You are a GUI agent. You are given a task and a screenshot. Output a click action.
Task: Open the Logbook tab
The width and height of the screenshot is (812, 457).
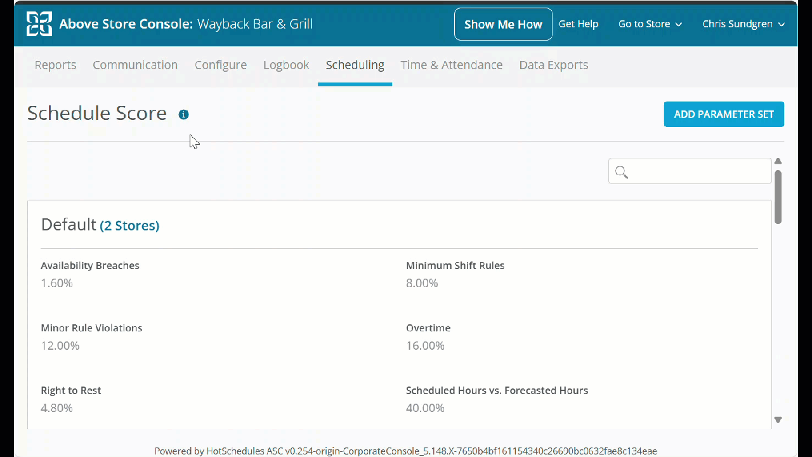tap(286, 65)
